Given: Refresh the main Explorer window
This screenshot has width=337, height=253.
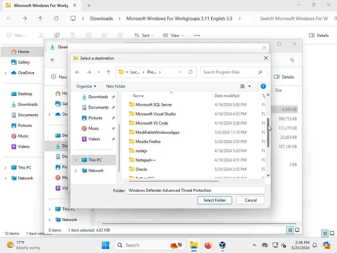Looking at the screenshot, I should click(x=56, y=19).
